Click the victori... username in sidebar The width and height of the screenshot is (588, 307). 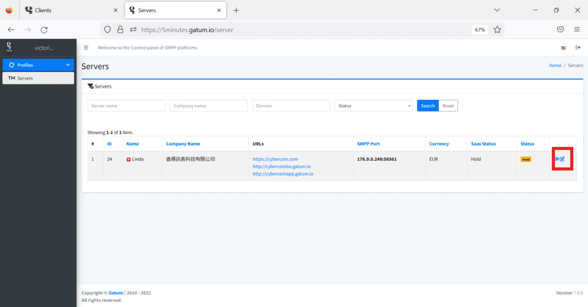click(x=44, y=48)
